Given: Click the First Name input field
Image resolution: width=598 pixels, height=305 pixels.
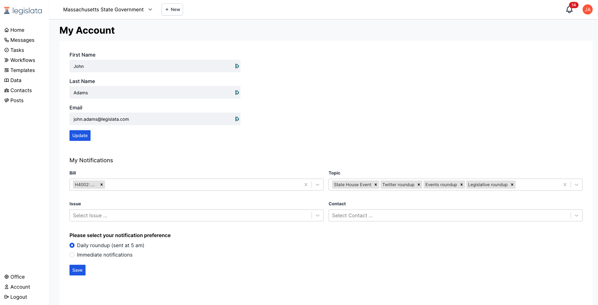Looking at the screenshot, I should (x=155, y=66).
